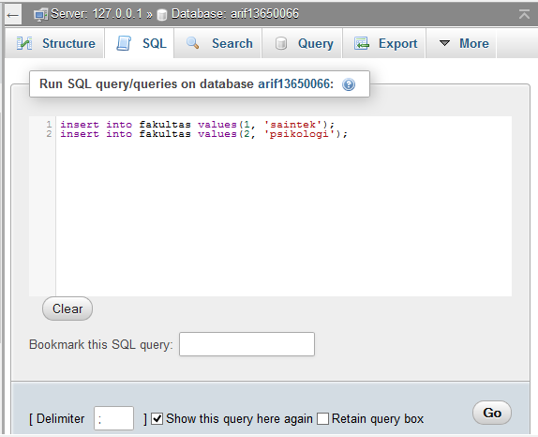Clear the SQL query box
This screenshot has width=538, height=437.
pos(67,309)
